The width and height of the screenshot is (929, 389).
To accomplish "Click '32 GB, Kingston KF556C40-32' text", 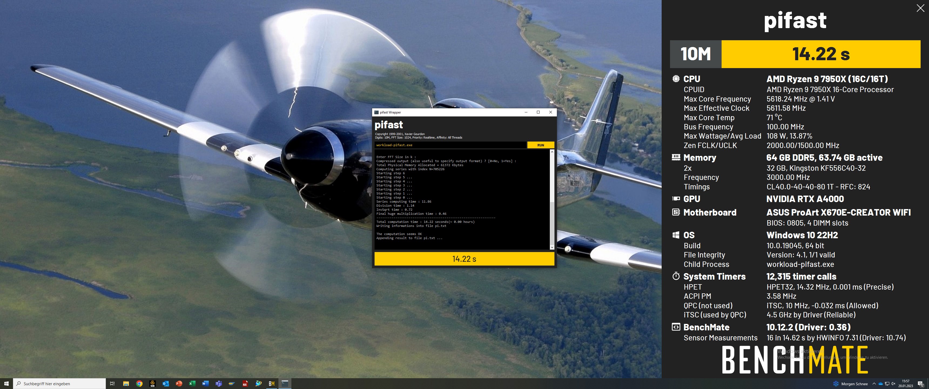I will 816,168.
